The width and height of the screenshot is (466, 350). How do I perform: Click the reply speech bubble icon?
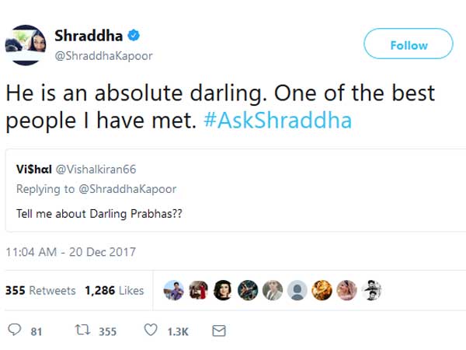[x=12, y=331]
